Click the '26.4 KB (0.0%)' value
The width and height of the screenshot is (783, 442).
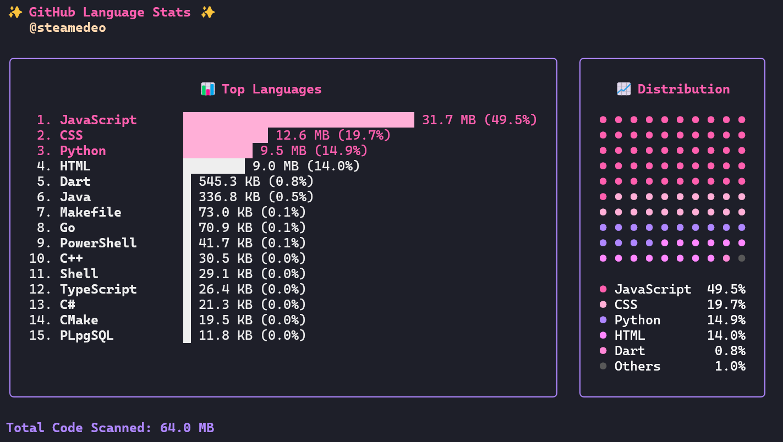tap(253, 289)
